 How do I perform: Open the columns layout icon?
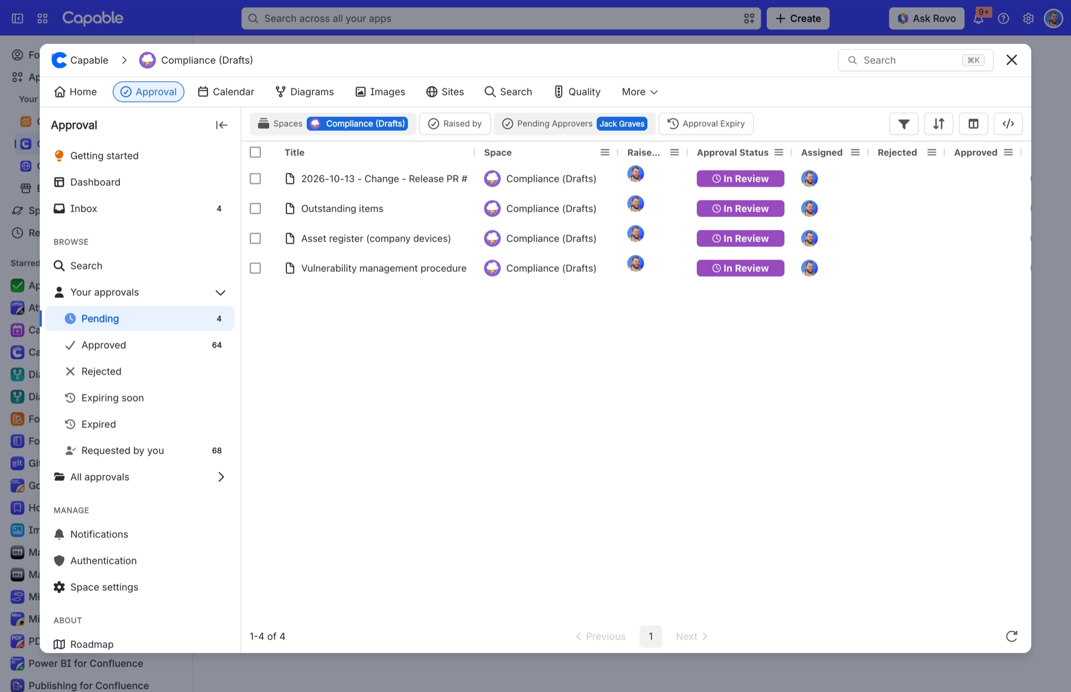click(x=973, y=124)
